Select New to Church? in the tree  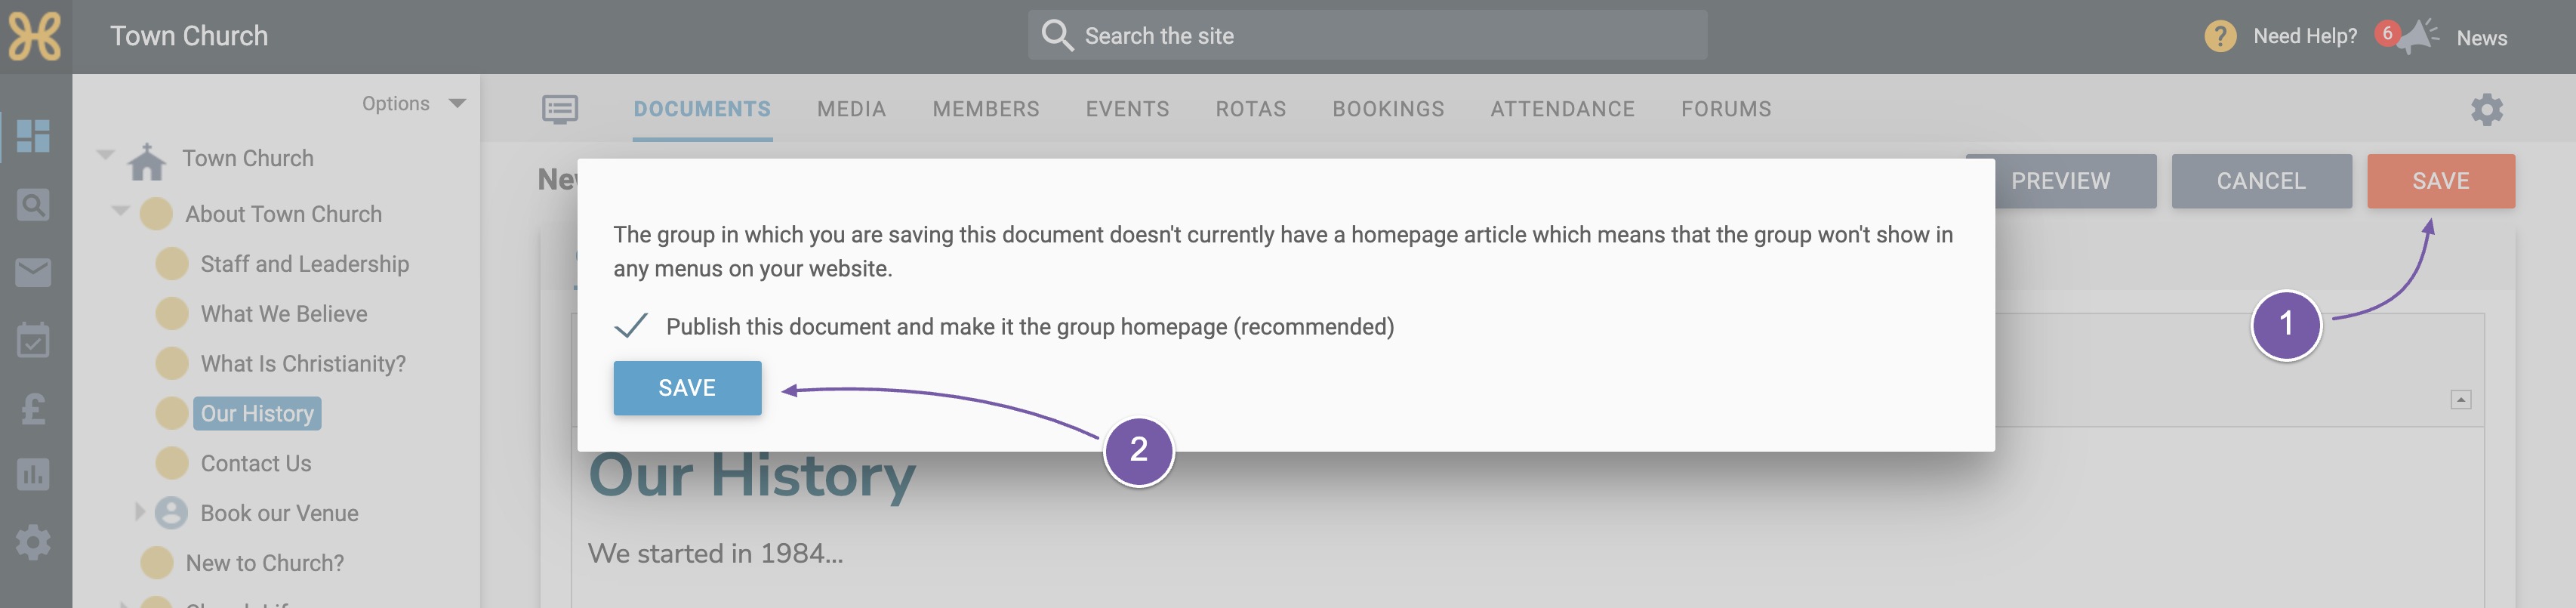[264, 563]
